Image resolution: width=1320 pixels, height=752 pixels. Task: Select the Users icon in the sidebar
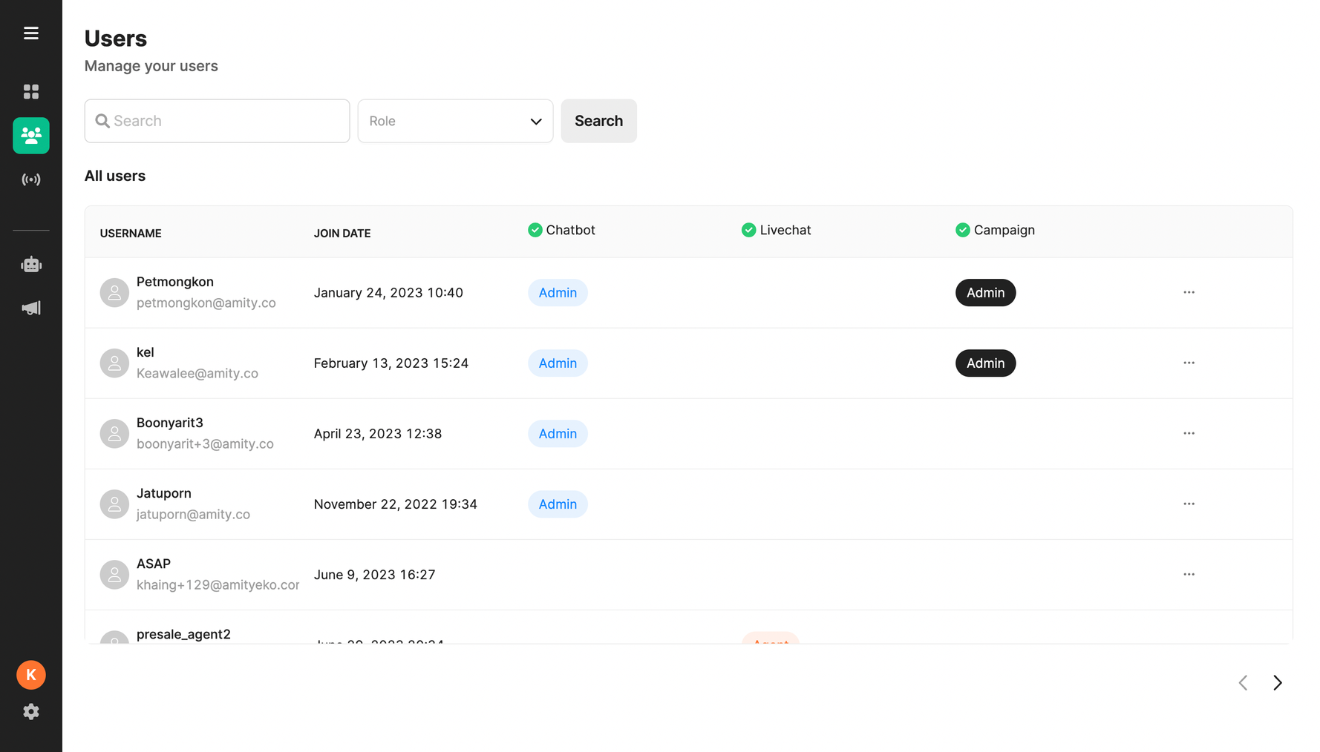(31, 136)
